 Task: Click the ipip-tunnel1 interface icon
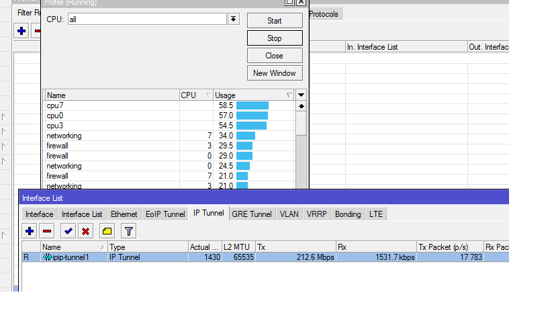pos(48,257)
